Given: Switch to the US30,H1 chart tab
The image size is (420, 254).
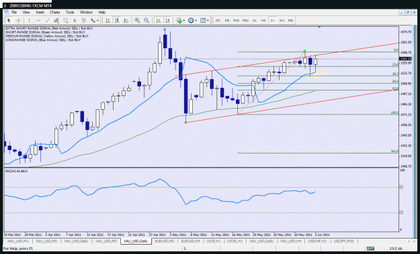Looking at the screenshot, I should click(214, 241).
